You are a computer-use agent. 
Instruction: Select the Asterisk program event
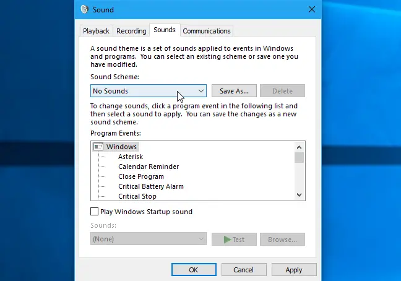point(131,157)
